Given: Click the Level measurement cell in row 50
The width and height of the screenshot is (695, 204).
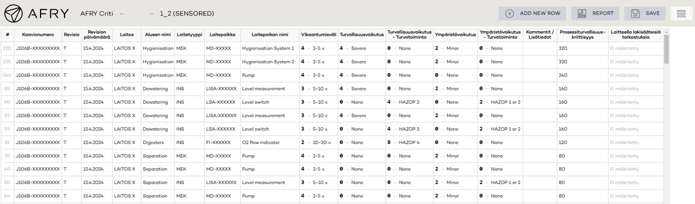Looking at the screenshot, I should point(270,182).
